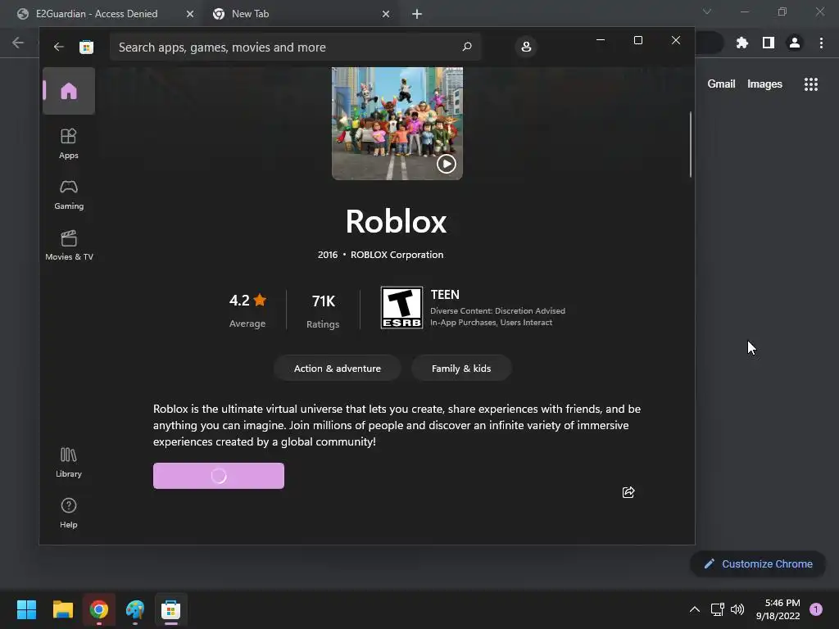Open the network status tray icon
Viewport: 839px width, 629px height.
717,609
